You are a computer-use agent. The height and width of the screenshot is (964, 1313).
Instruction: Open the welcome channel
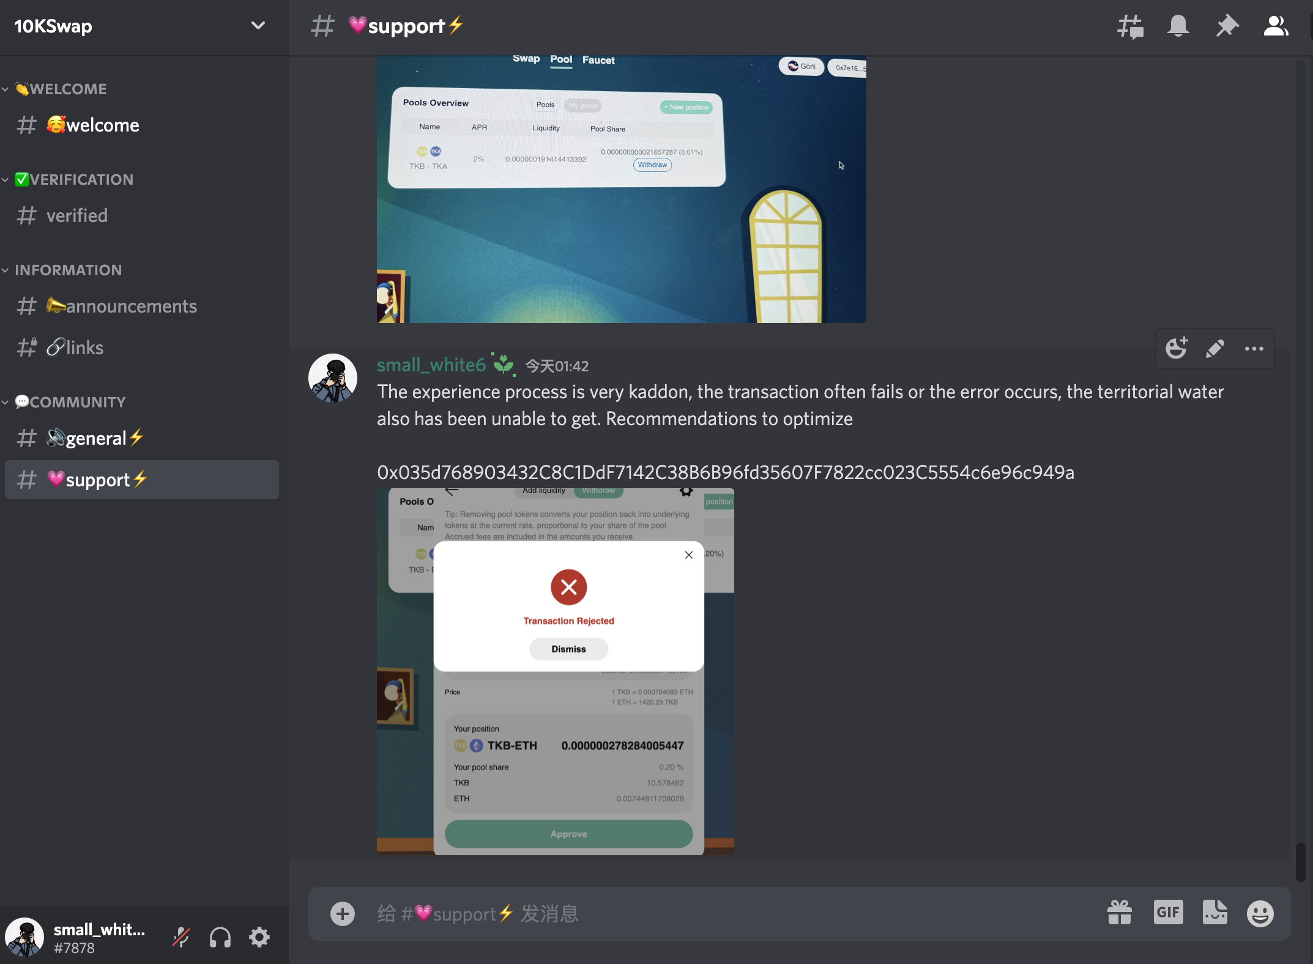(x=141, y=125)
